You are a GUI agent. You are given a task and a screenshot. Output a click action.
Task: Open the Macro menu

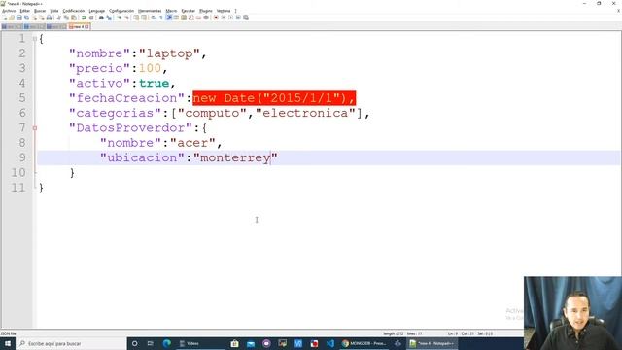(x=171, y=11)
